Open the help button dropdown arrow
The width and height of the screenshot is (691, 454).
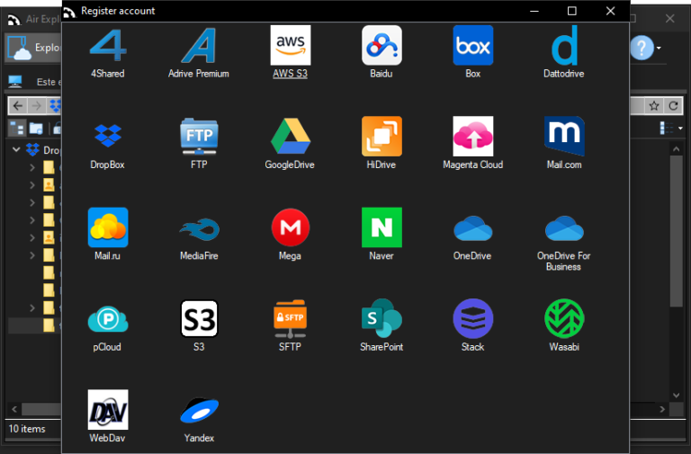coord(659,48)
